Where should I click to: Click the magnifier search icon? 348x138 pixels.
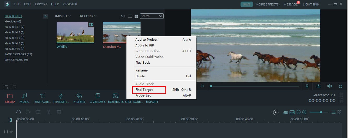pos(161,16)
